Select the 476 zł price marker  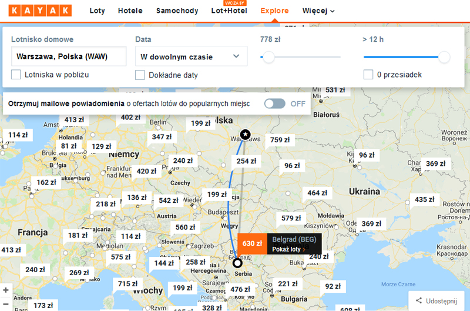click(x=240, y=290)
